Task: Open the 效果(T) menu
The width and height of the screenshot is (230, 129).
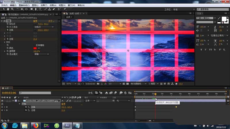Action: click(x=44, y=5)
